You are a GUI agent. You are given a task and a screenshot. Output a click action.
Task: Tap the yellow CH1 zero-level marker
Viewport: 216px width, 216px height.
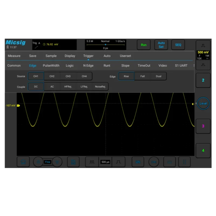[x=18, y=106]
